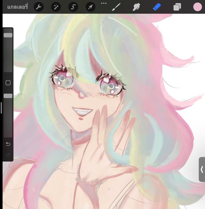205x209 pixels.
Task: Click the left edge sidebar grab handle
Action: click(x=1, y=108)
